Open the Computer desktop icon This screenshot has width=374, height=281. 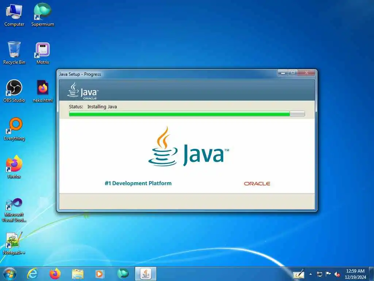[14, 15]
